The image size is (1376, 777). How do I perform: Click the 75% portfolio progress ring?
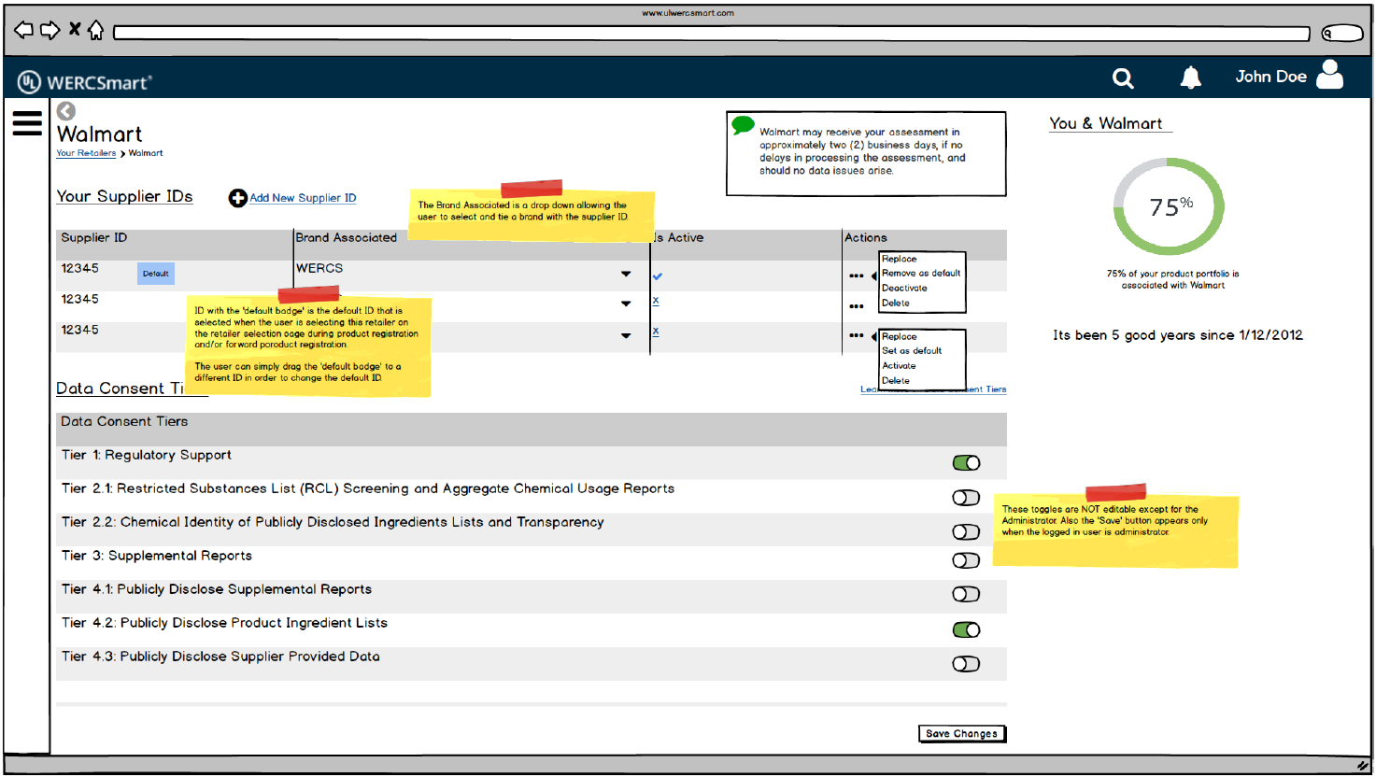[1169, 206]
